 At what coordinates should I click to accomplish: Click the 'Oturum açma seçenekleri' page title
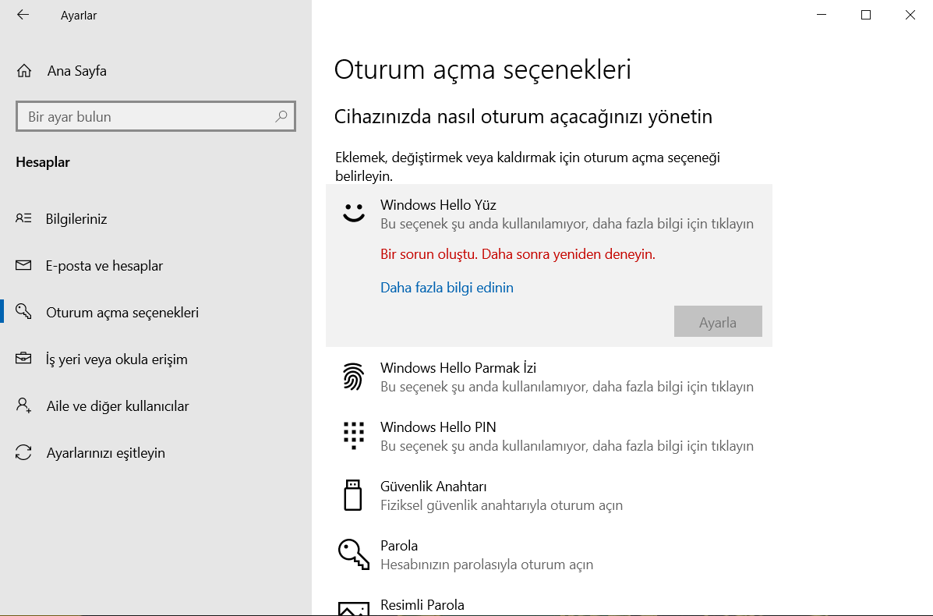coord(482,69)
